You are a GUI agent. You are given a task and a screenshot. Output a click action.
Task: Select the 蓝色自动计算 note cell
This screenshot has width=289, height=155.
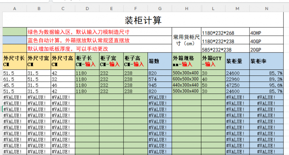click(x=99, y=40)
